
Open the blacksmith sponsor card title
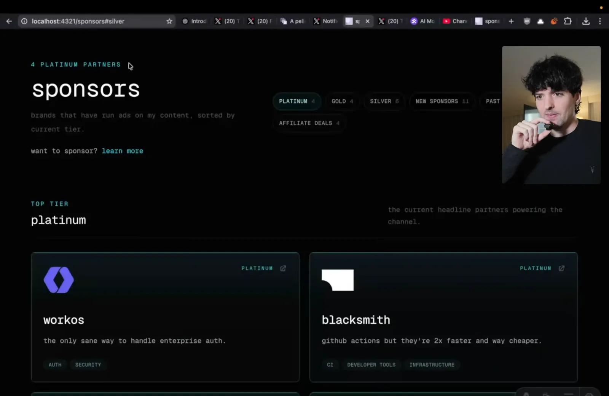coord(356,320)
